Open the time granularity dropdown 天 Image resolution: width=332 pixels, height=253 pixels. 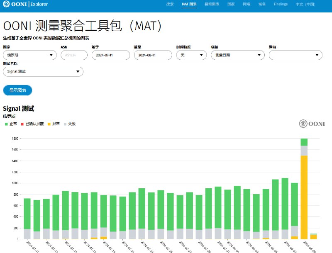191,55
